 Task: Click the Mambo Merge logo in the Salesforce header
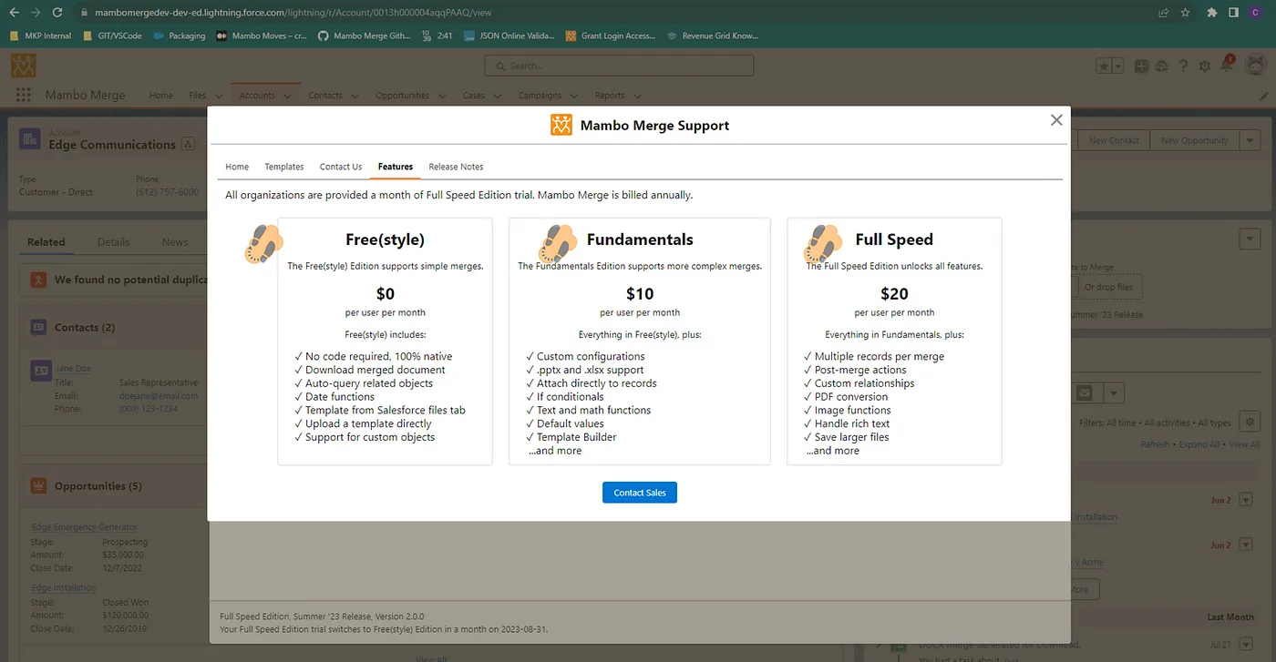tap(24, 66)
